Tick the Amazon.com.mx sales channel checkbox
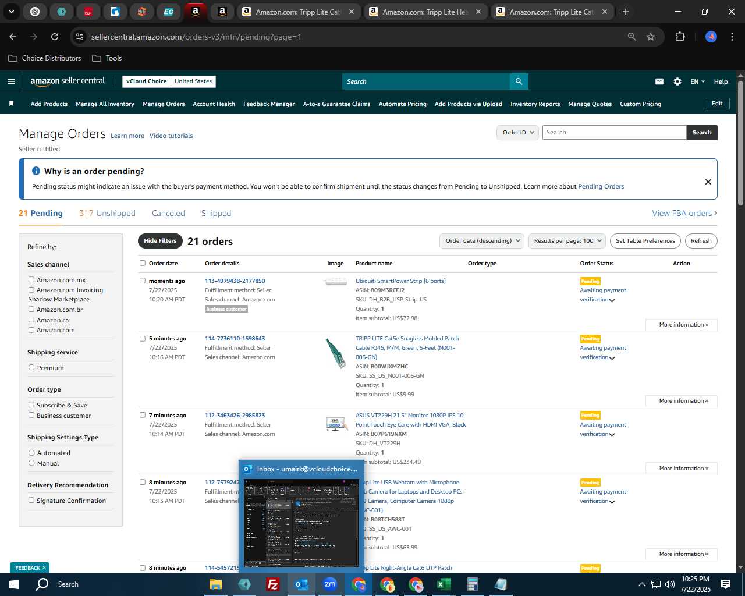 pyautogui.click(x=31, y=280)
